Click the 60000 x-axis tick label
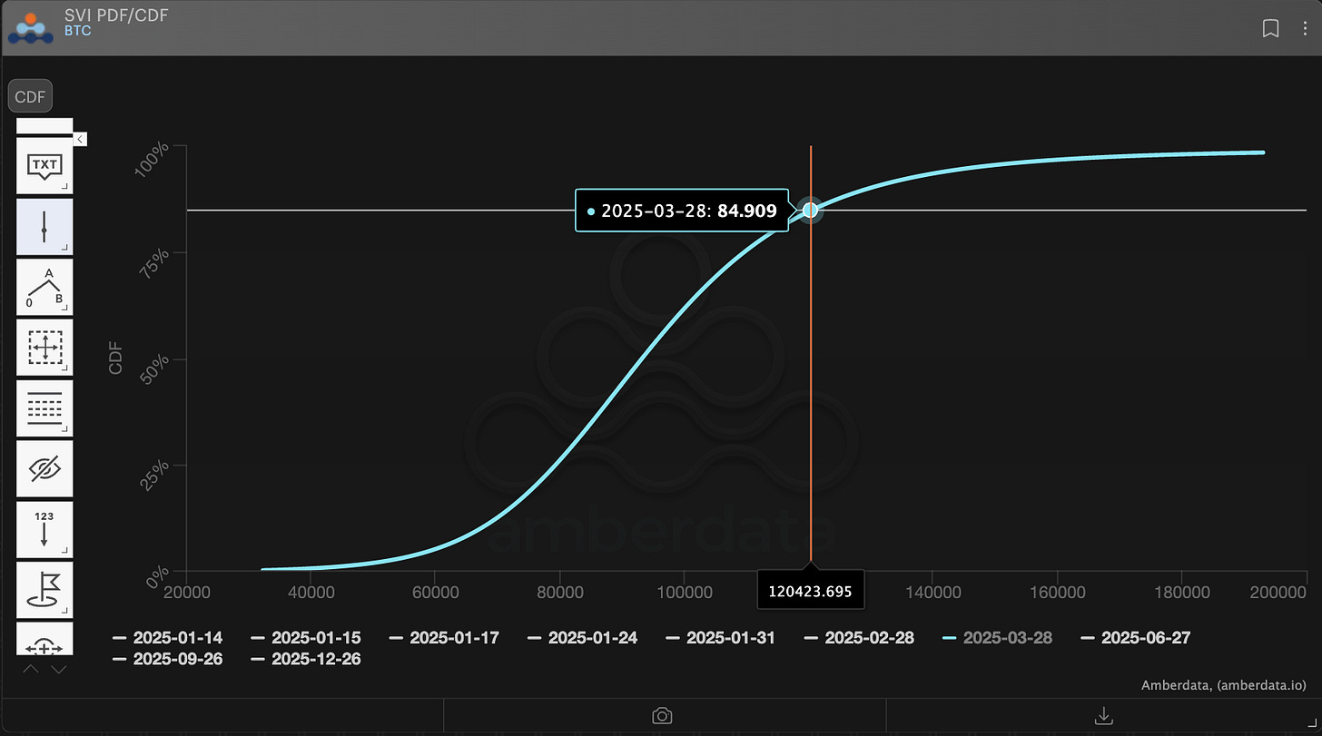 (x=435, y=592)
